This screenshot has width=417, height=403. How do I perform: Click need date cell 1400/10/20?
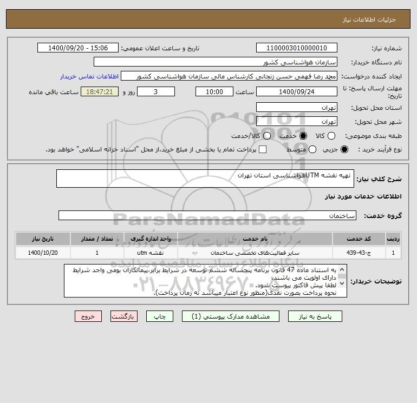[x=43, y=253]
